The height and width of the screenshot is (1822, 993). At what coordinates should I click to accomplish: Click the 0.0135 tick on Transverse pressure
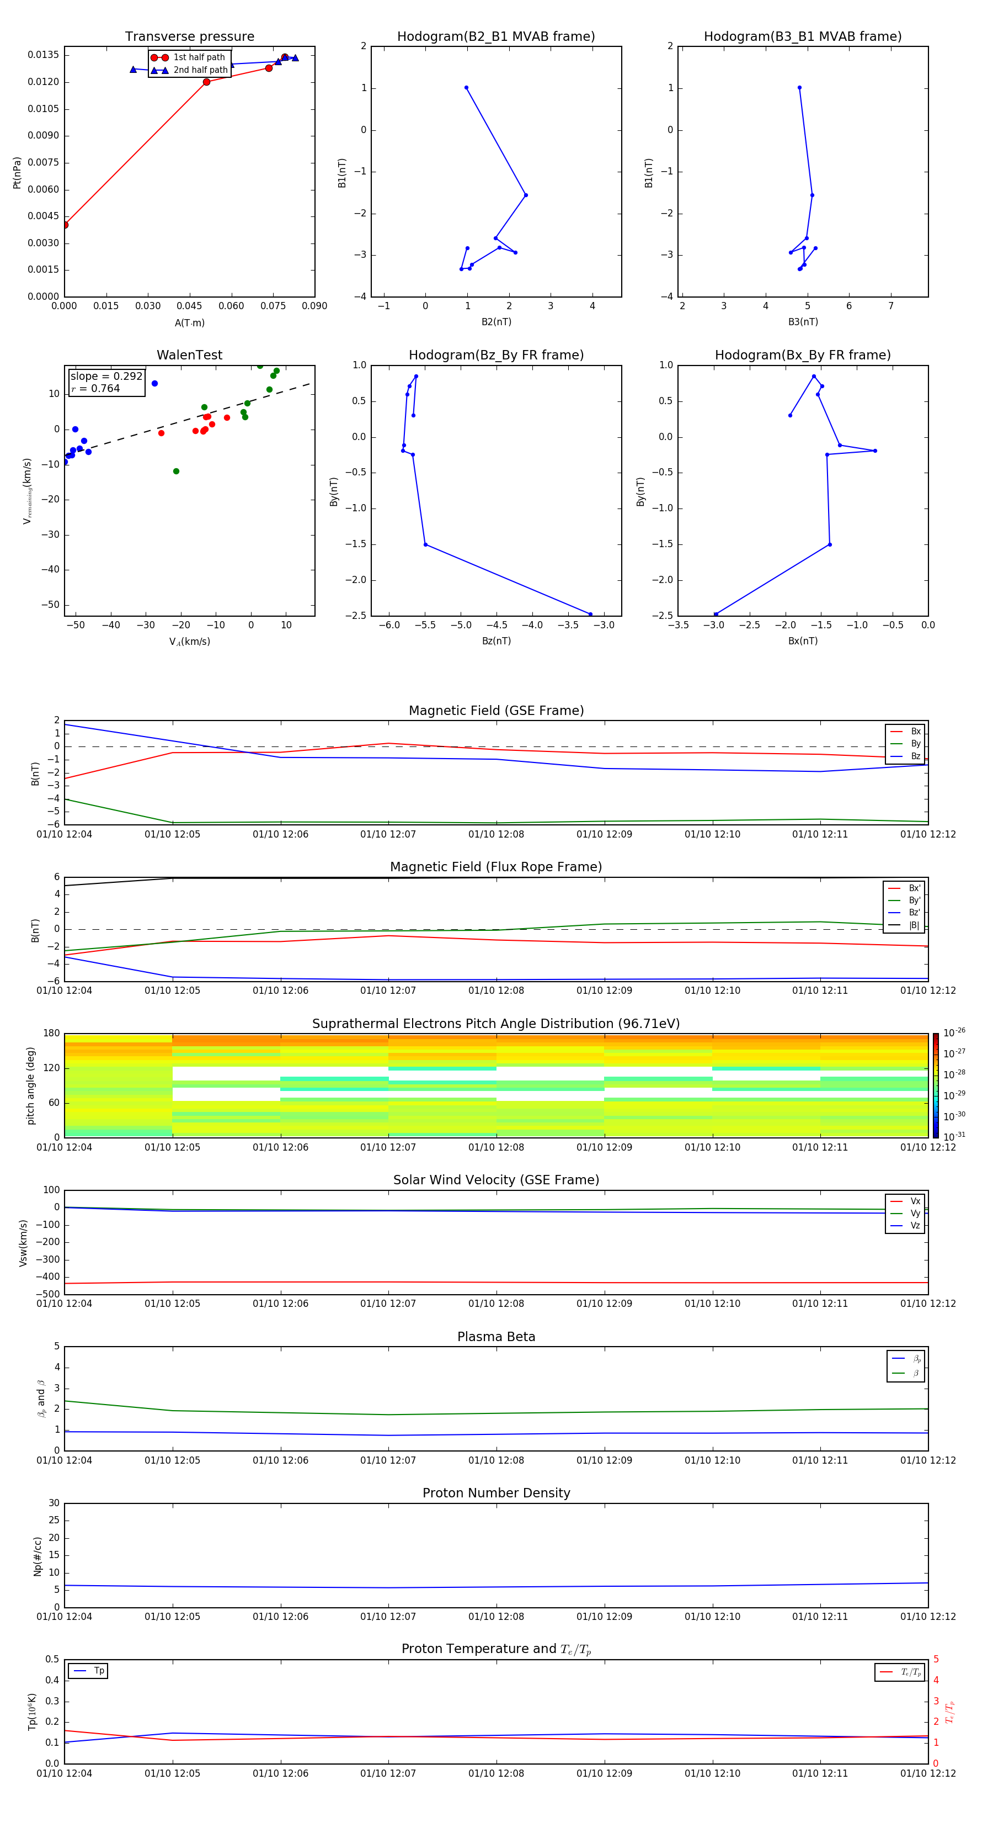click(x=44, y=55)
